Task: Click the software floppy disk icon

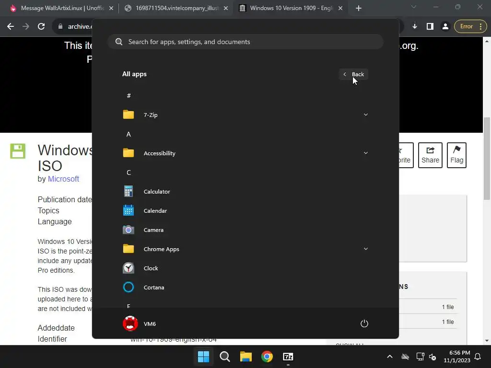Action: pyautogui.click(x=18, y=151)
